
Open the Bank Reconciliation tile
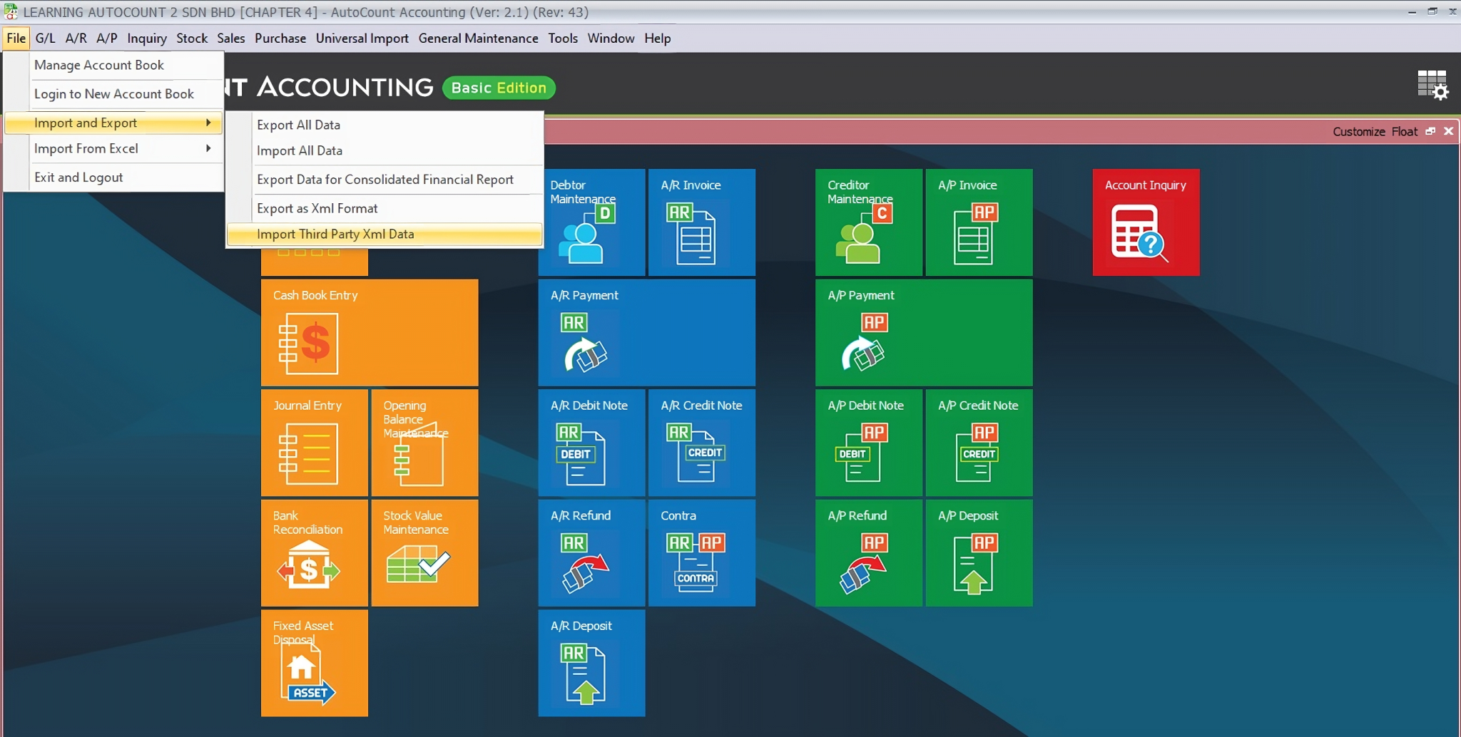pyautogui.click(x=315, y=552)
